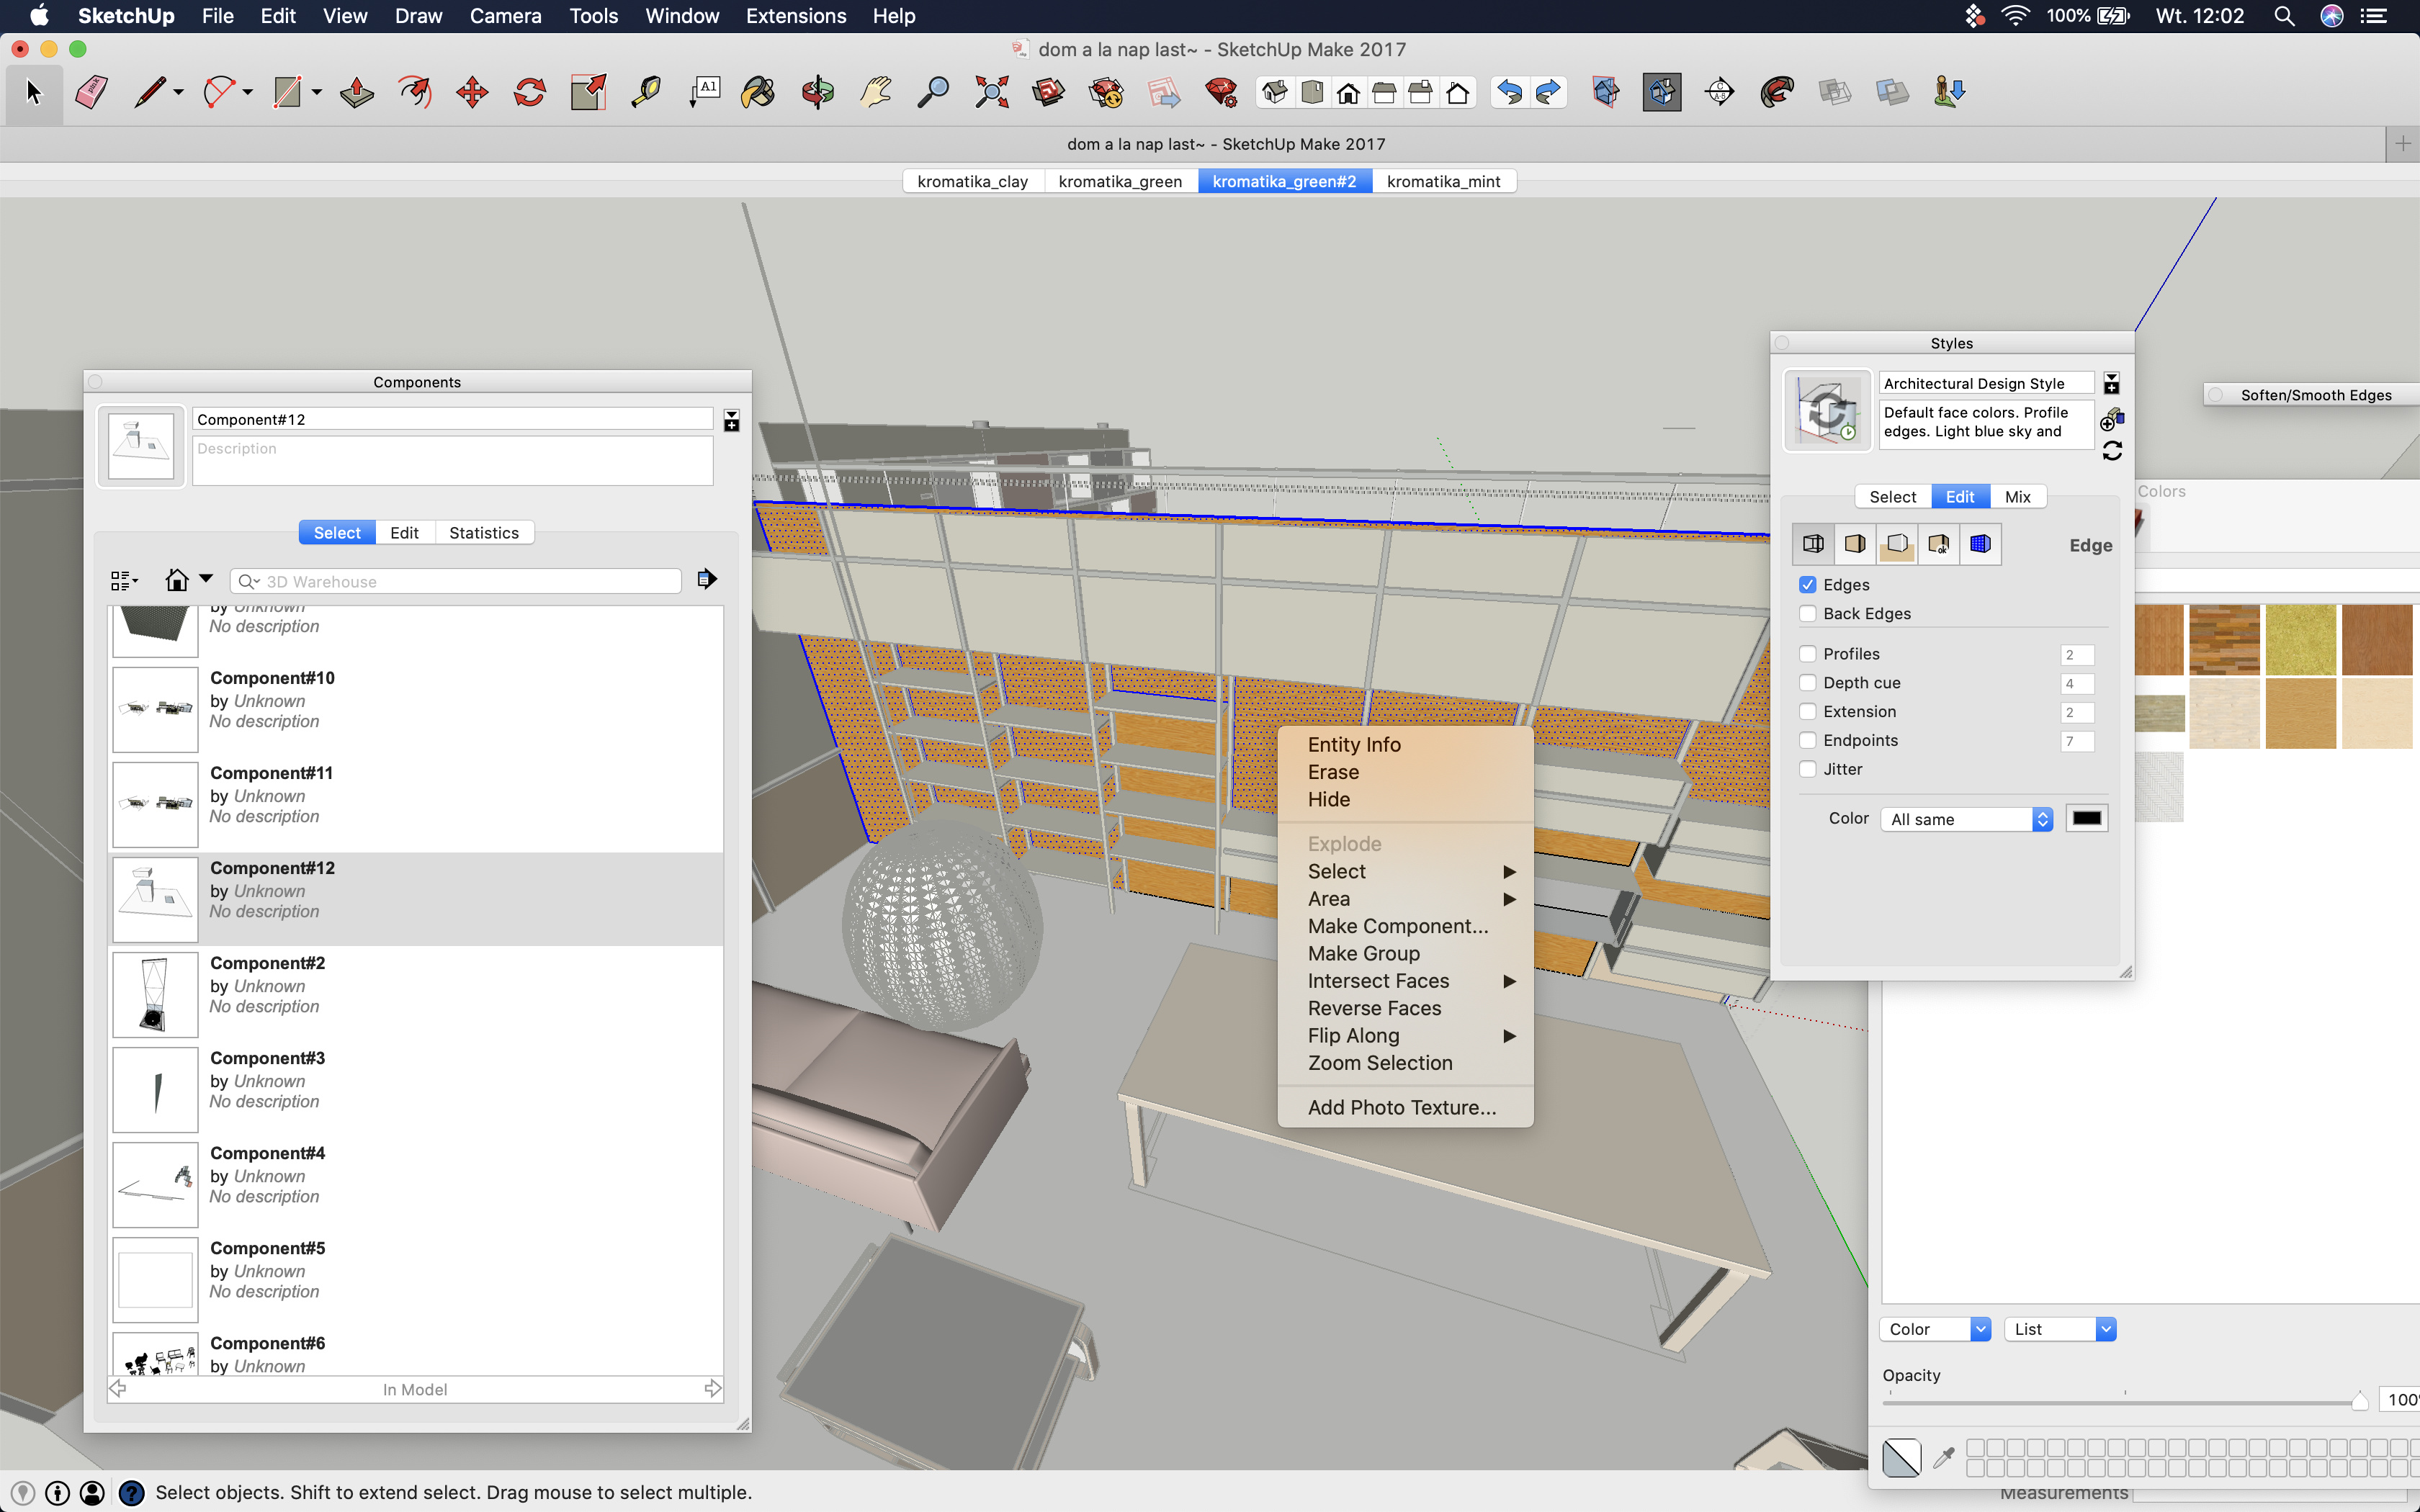This screenshot has width=2420, height=1512.
Task: Select the Push/Pull tool
Action: 357,93
